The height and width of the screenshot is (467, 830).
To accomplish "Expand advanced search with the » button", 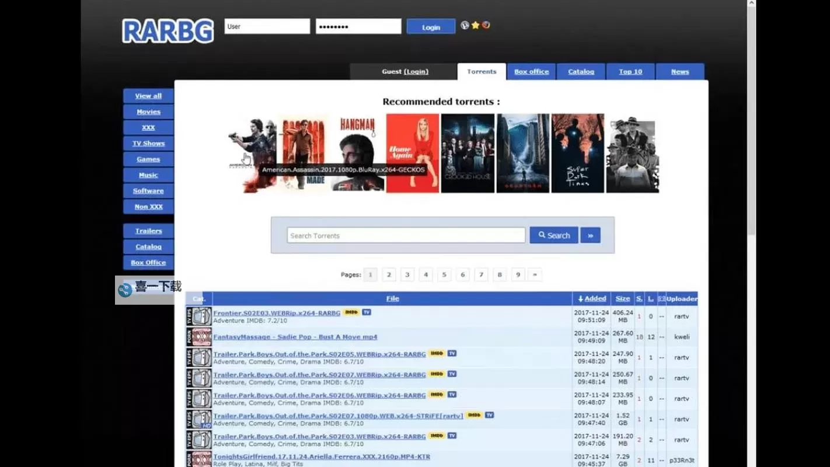I will point(590,235).
